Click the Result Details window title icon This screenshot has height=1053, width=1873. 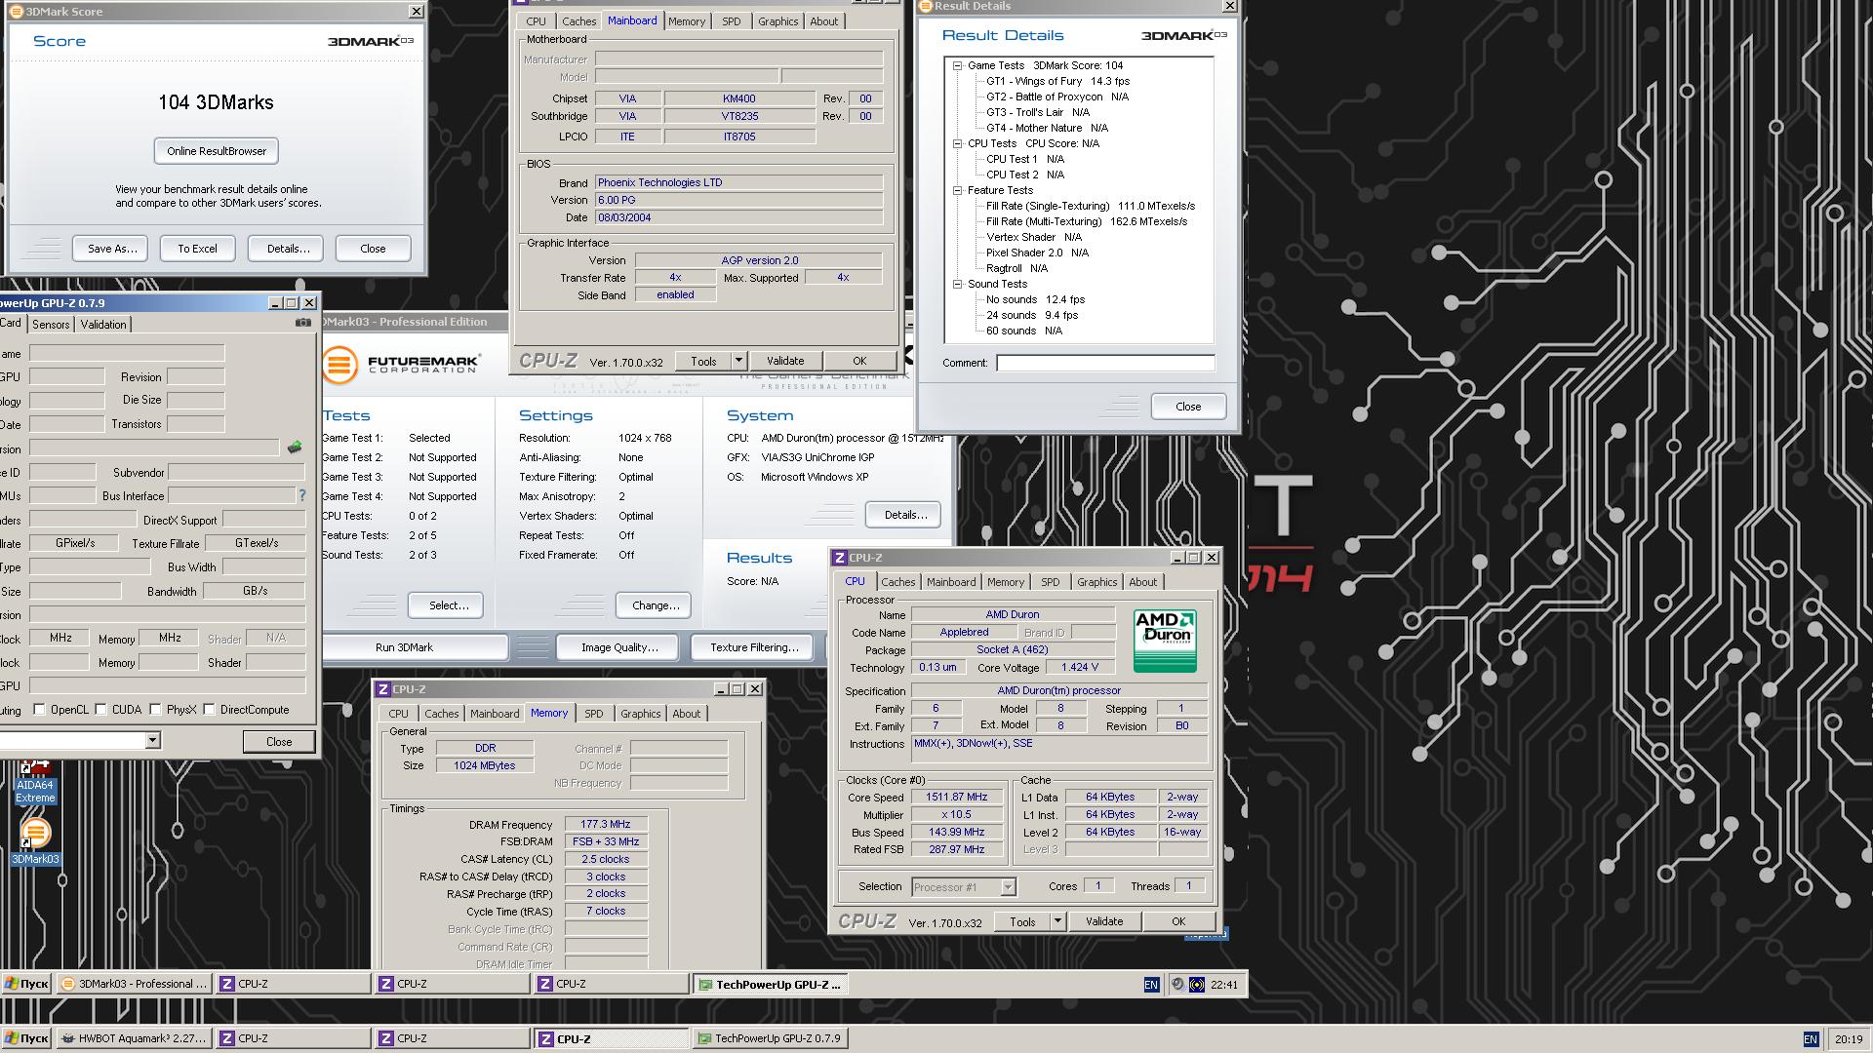pos(926,6)
